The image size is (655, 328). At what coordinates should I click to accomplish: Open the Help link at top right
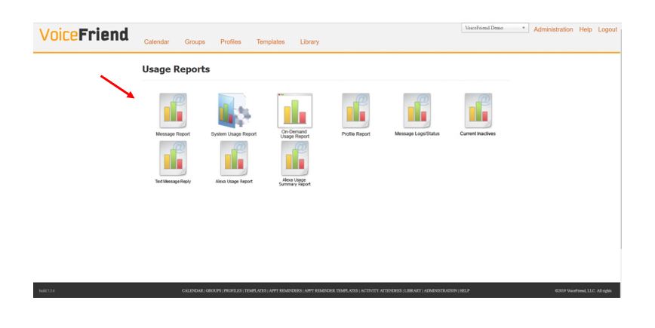[x=586, y=29]
